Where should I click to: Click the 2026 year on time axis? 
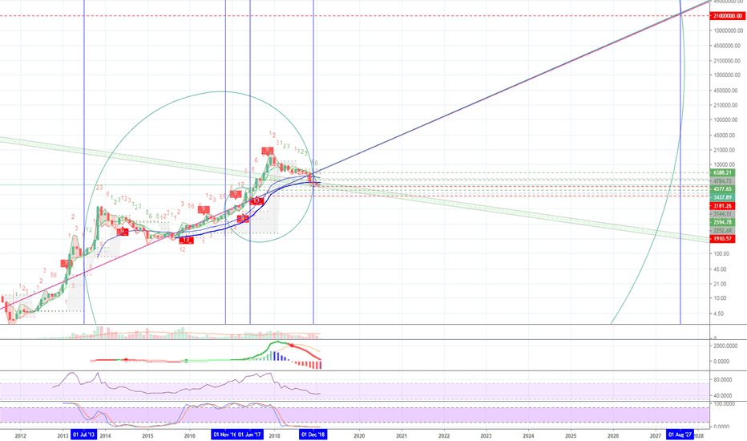coord(613,435)
